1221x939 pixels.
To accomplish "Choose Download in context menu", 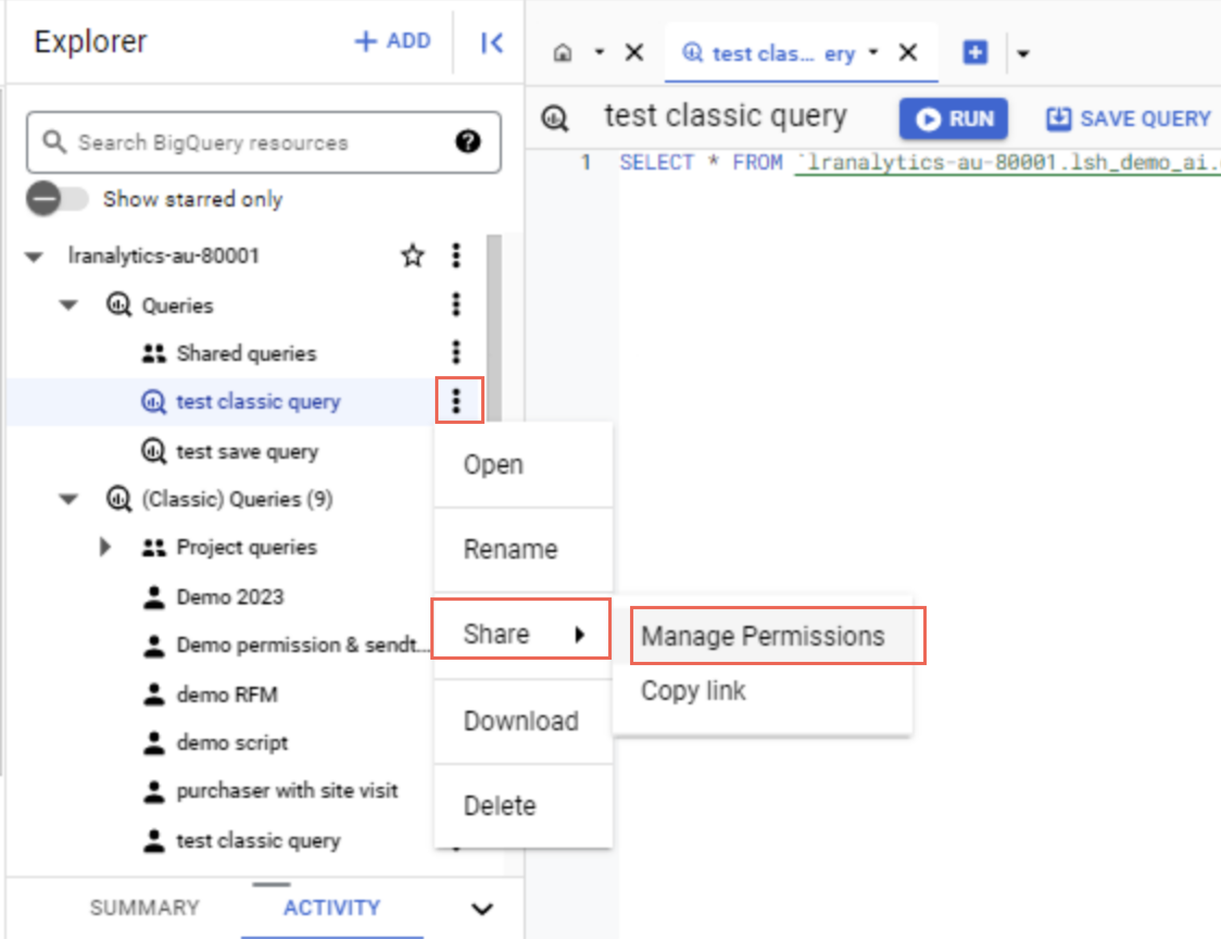I will 524,721.
